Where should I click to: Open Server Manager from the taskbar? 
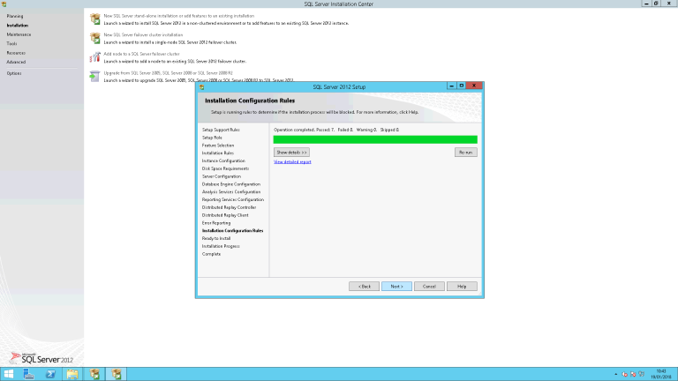tap(29, 373)
